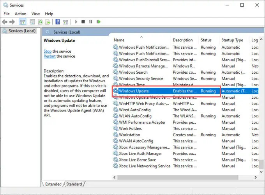Click the Back arrow toolbar icon

point(5,22)
